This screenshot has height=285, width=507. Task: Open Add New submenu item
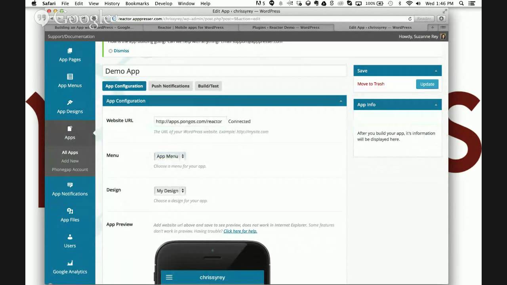tap(70, 161)
